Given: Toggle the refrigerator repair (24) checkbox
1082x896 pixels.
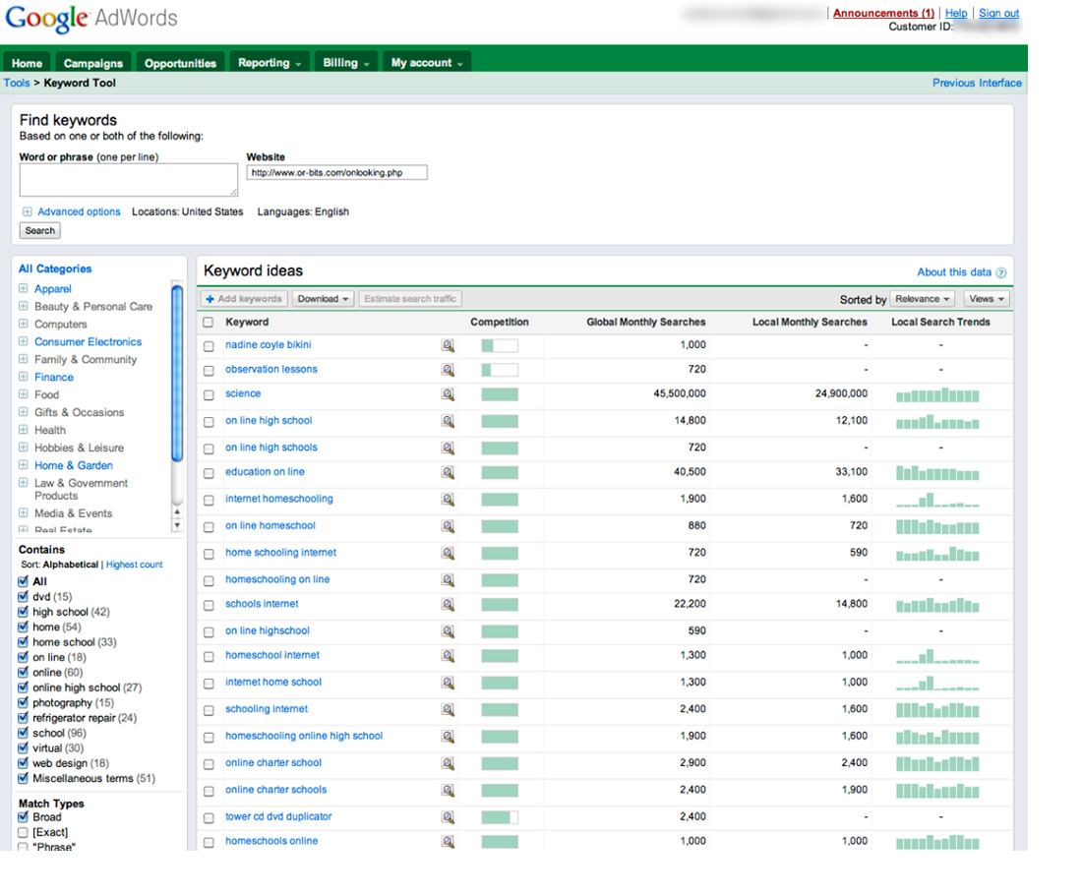Looking at the screenshot, I should click(23, 718).
